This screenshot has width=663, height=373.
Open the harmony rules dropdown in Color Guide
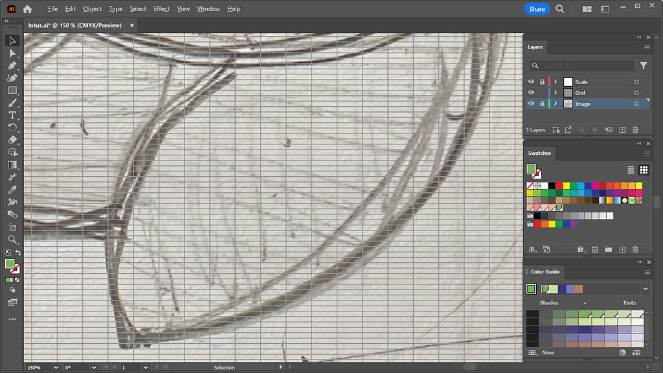(646, 289)
